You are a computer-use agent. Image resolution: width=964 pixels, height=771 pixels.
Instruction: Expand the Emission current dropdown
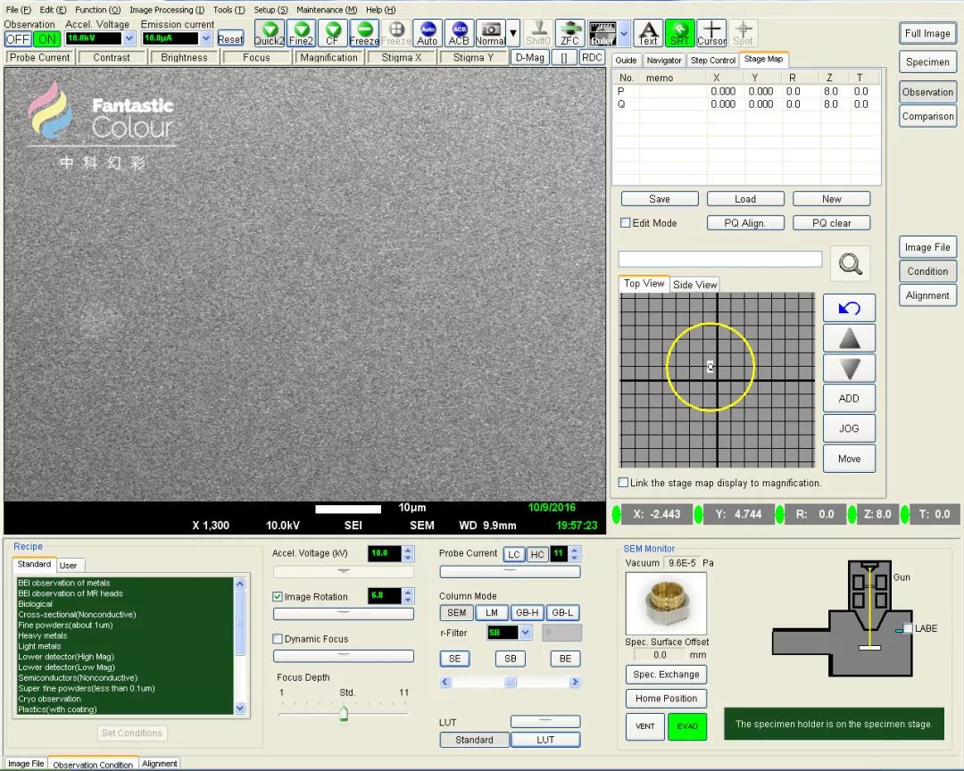pos(206,38)
